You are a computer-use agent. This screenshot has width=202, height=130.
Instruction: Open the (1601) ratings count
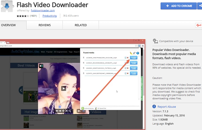33,16
